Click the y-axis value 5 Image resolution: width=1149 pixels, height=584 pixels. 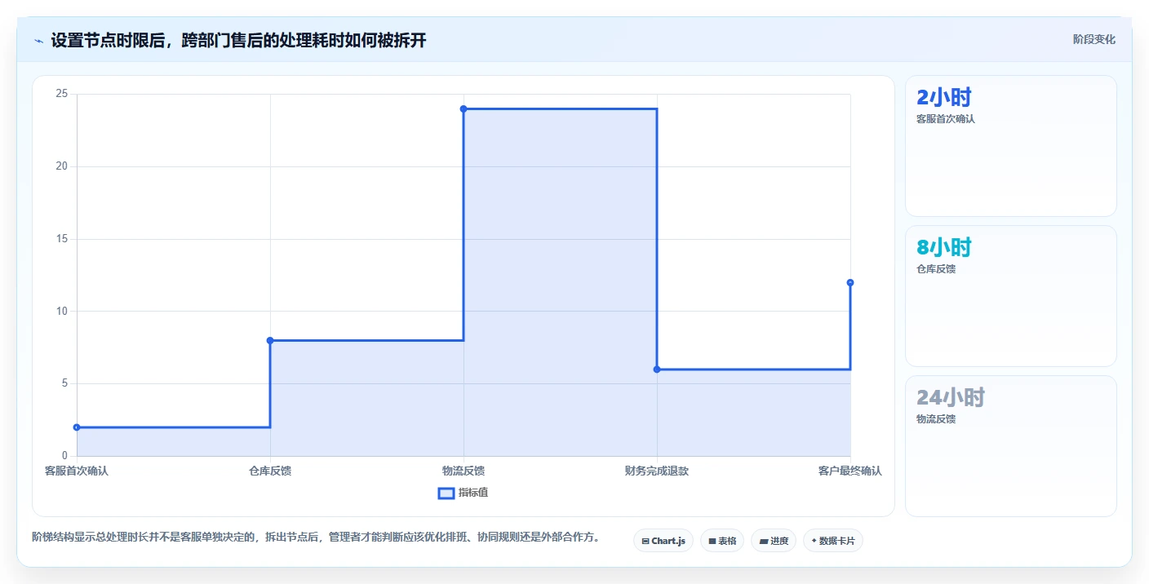coord(64,383)
